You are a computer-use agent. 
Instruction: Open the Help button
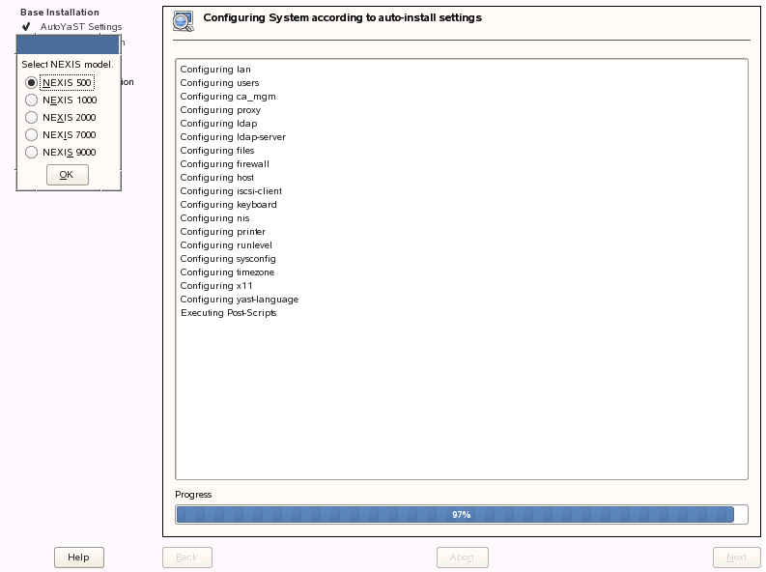click(79, 558)
